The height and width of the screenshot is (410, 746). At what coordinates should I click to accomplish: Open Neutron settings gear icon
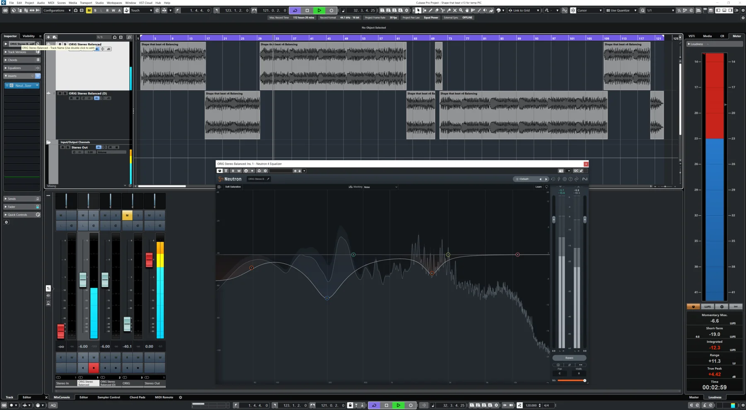point(564,179)
